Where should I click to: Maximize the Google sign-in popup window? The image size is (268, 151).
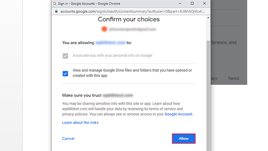(192, 3)
